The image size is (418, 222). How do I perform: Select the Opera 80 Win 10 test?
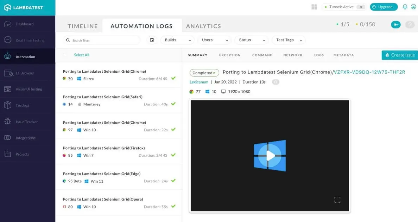click(x=119, y=203)
